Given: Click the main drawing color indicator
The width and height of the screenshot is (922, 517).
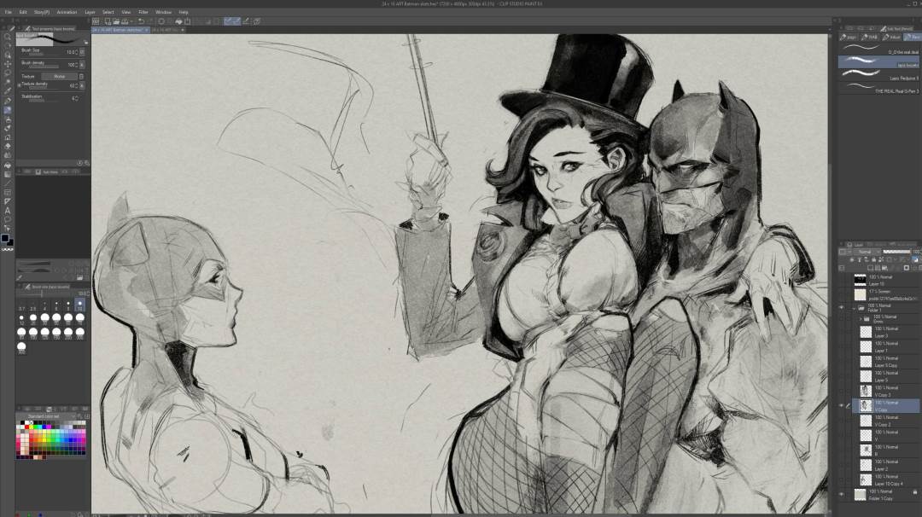Looking at the screenshot, I should pyautogui.click(x=5, y=238).
